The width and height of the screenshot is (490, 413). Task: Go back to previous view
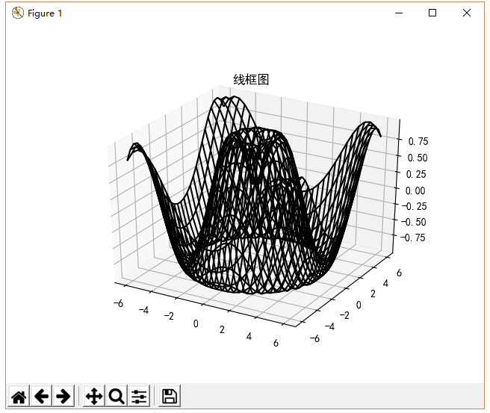click(x=41, y=396)
